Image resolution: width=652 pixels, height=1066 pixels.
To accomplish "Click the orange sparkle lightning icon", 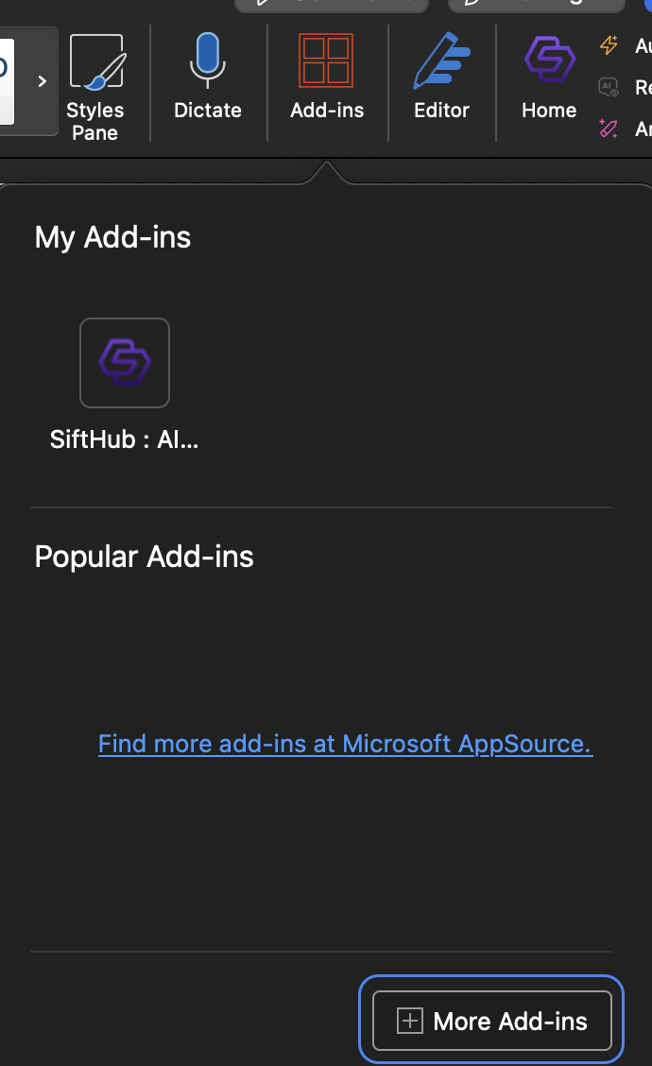I will (x=609, y=45).
